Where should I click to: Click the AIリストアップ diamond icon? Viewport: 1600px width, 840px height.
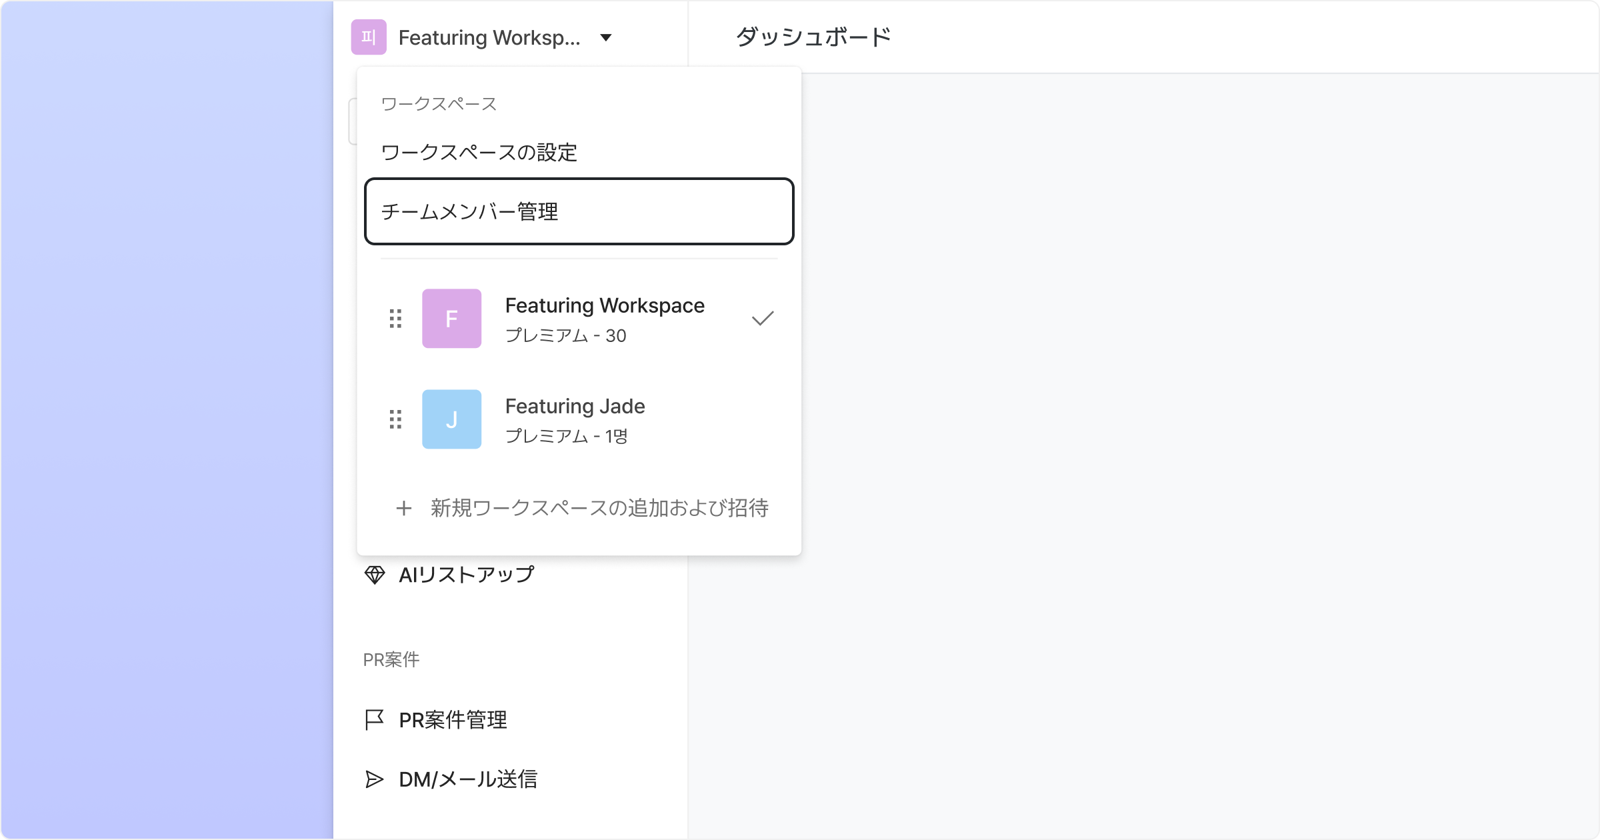pos(375,575)
